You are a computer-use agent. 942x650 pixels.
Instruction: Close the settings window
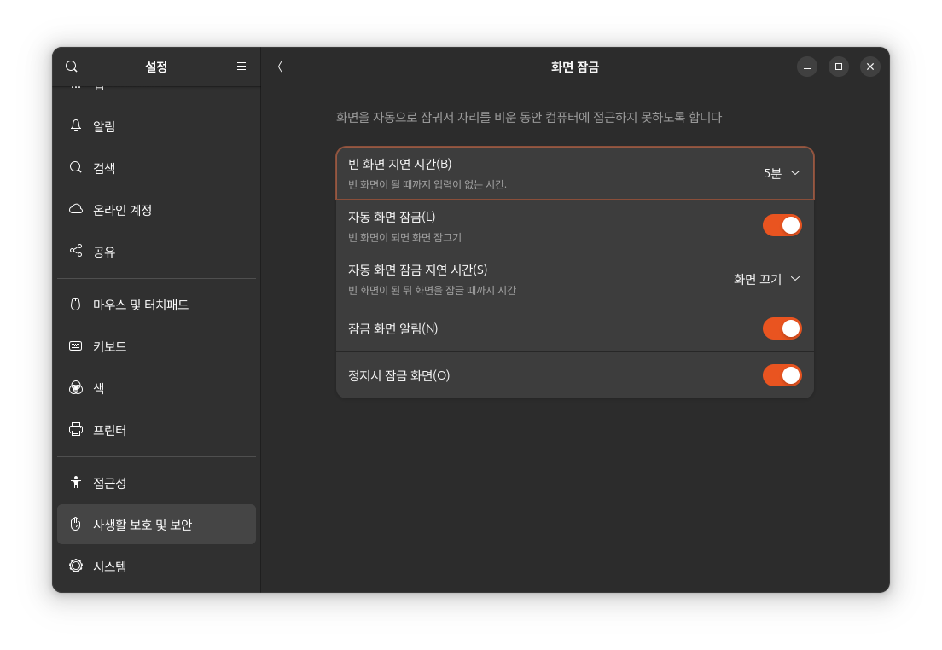[870, 67]
